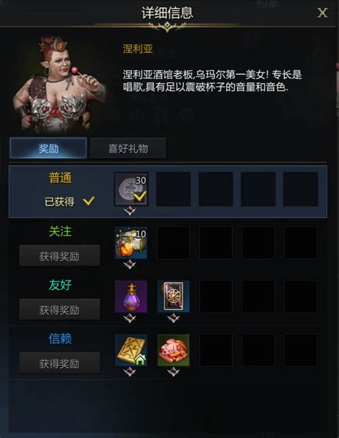Viewport: 339px width, 438px height.
Task: Click the diamond marker below the potion
Action: click(x=130, y=318)
